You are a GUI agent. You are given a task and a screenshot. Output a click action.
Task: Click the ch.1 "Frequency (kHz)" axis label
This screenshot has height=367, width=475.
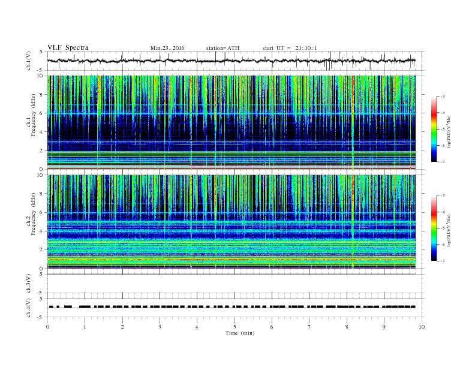point(34,115)
